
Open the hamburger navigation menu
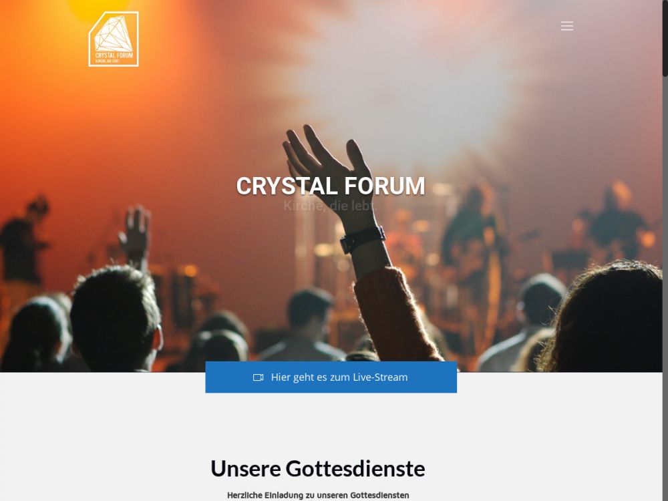coord(567,26)
